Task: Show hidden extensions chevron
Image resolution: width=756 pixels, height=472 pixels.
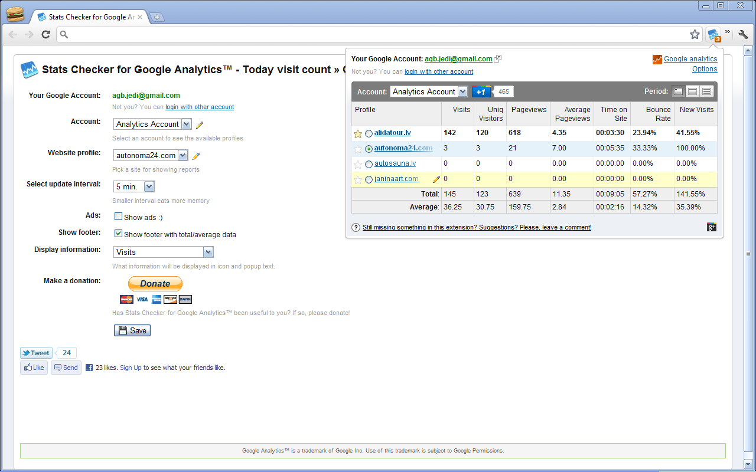Action: (728, 32)
